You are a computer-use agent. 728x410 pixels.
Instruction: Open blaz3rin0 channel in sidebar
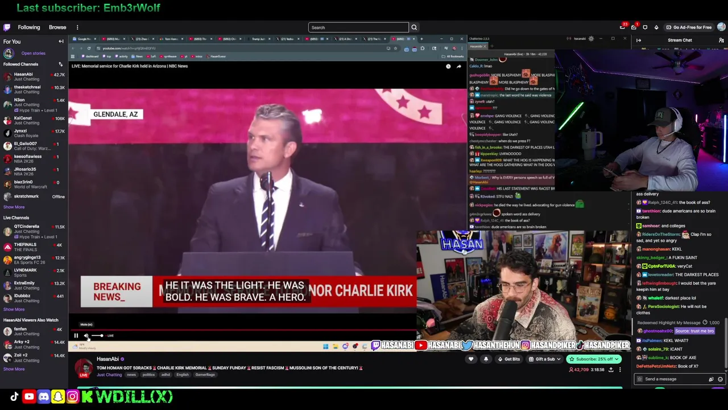click(34, 184)
